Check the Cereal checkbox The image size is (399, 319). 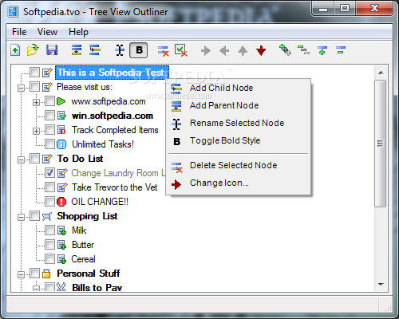point(49,259)
